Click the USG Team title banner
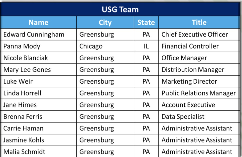This screenshot has width=242, height=157. point(120,10)
